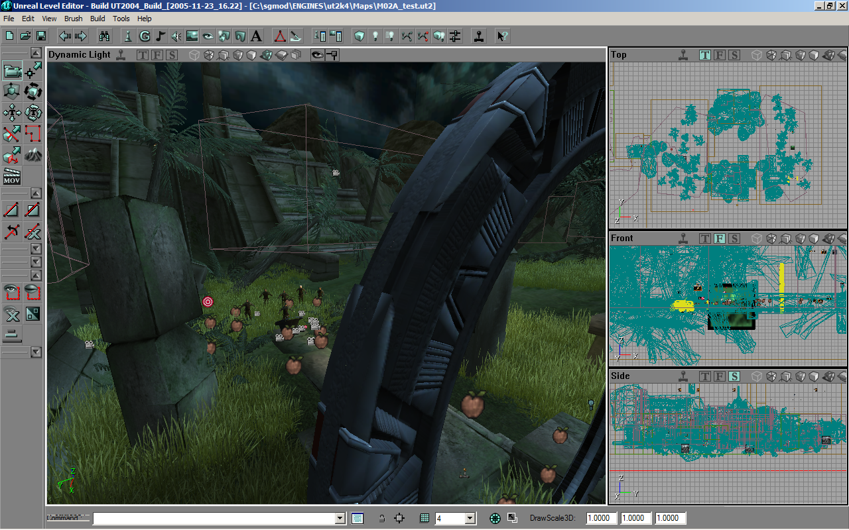Toggle the highlighted T button in Top viewport

coord(705,55)
